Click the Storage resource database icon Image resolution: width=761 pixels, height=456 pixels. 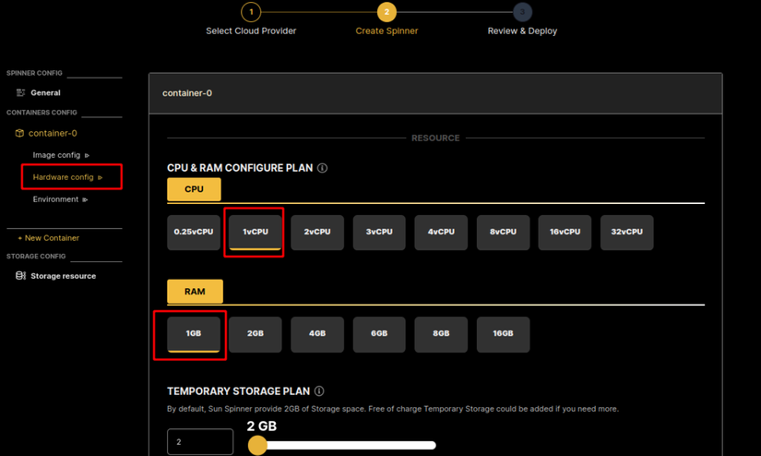point(20,276)
